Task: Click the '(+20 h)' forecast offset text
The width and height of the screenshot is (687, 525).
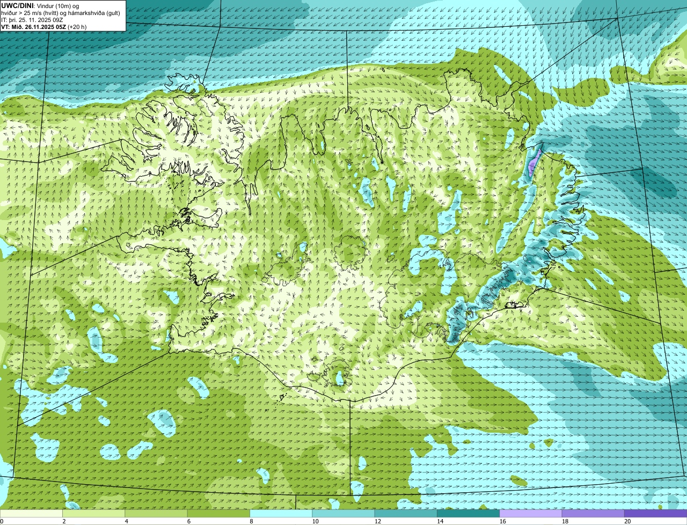Action: tap(77, 27)
